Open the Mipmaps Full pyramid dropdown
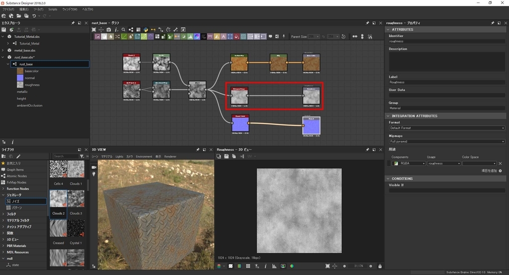509x275 pixels. click(x=446, y=142)
